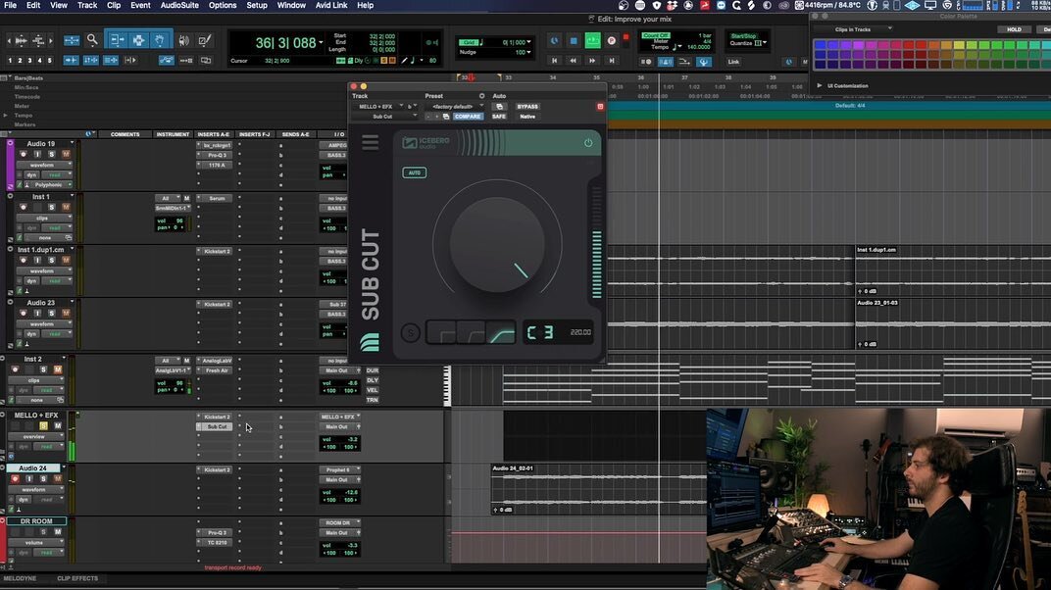Select the Selector tool
The image size is (1051, 590).
click(x=138, y=40)
